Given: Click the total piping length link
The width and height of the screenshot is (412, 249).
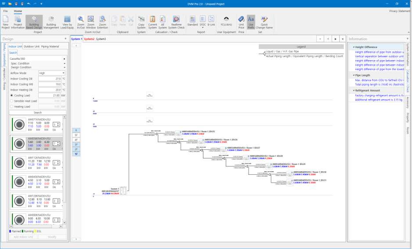Looking at the screenshot, I should click(379, 84).
